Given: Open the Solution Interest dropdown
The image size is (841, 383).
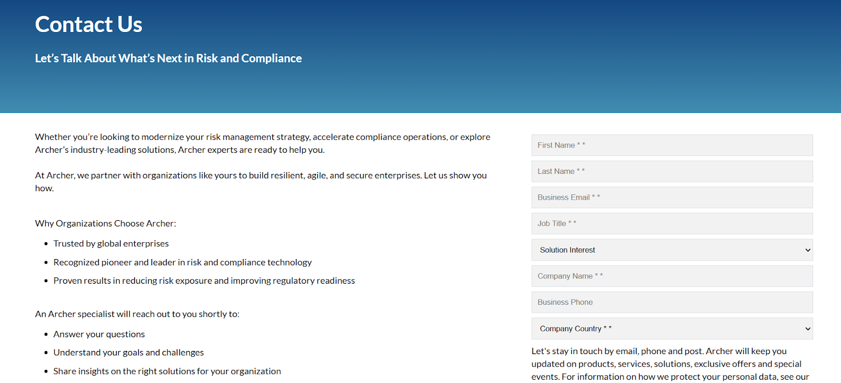Looking at the screenshot, I should click(672, 250).
